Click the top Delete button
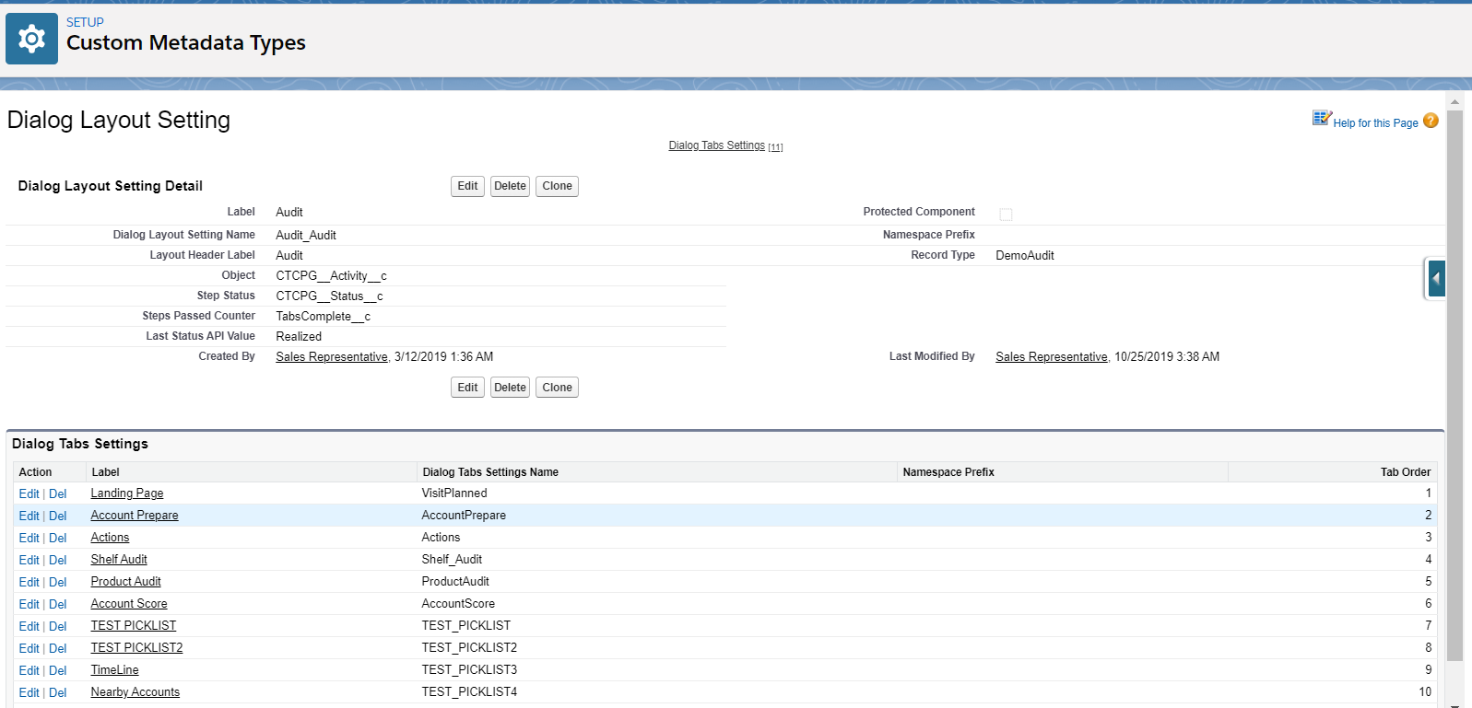 tap(510, 186)
